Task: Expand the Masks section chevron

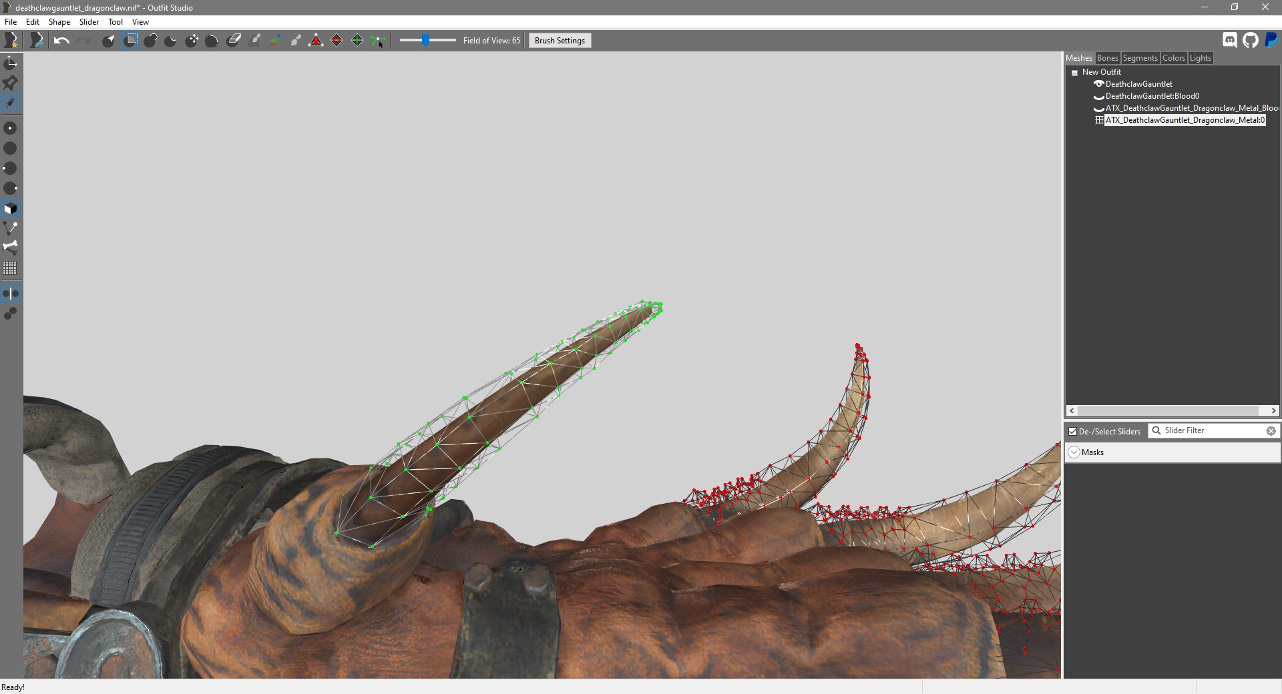Action: (1074, 452)
